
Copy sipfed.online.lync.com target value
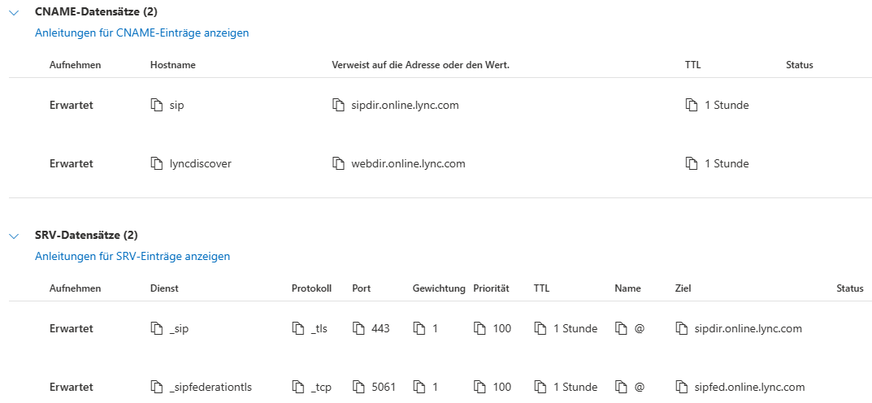(x=682, y=388)
